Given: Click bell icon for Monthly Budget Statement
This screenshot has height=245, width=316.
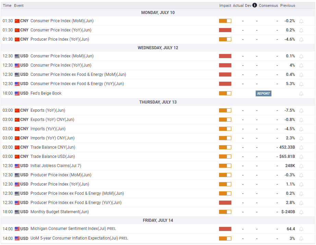Looking at the screenshot, I should [x=301, y=212].
